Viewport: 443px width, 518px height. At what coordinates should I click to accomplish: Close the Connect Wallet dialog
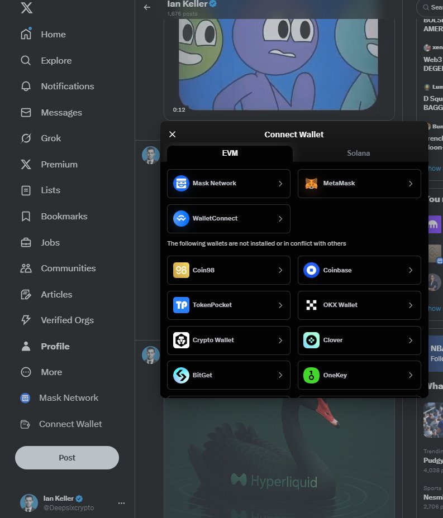point(172,134)
